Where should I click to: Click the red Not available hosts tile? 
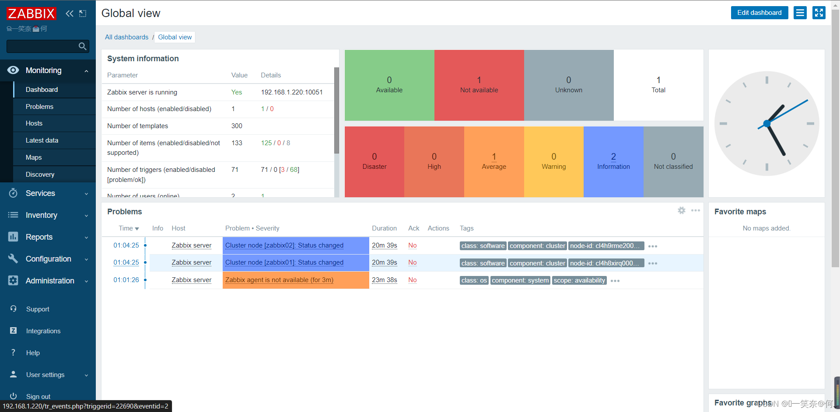pyautogui.click(x=479, y=85)
